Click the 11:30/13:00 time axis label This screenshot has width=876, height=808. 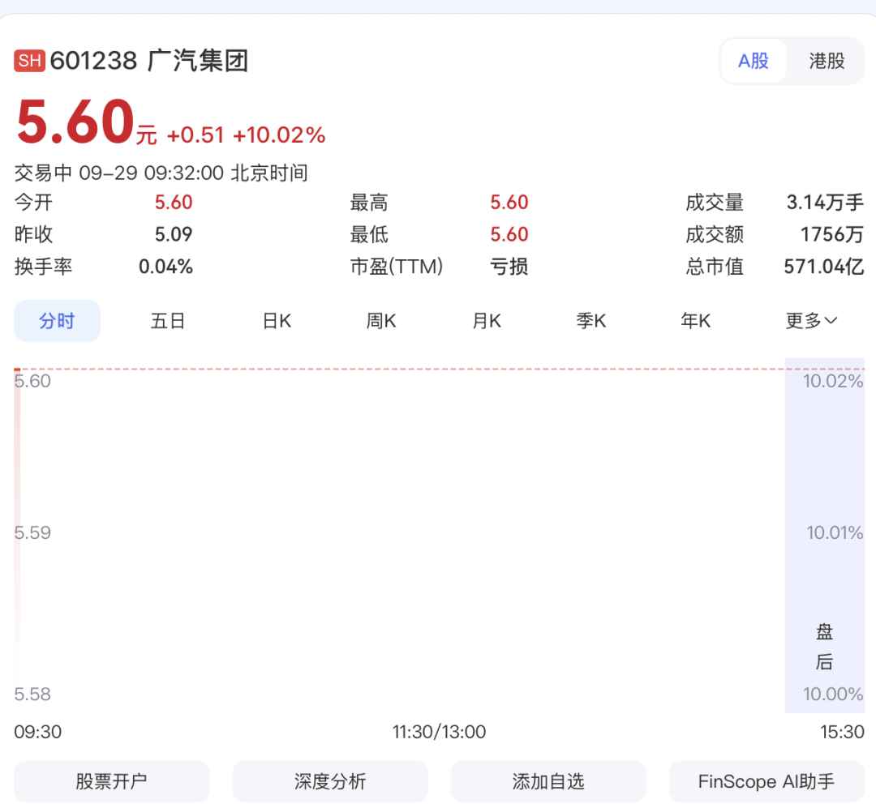tap(439, 732)
